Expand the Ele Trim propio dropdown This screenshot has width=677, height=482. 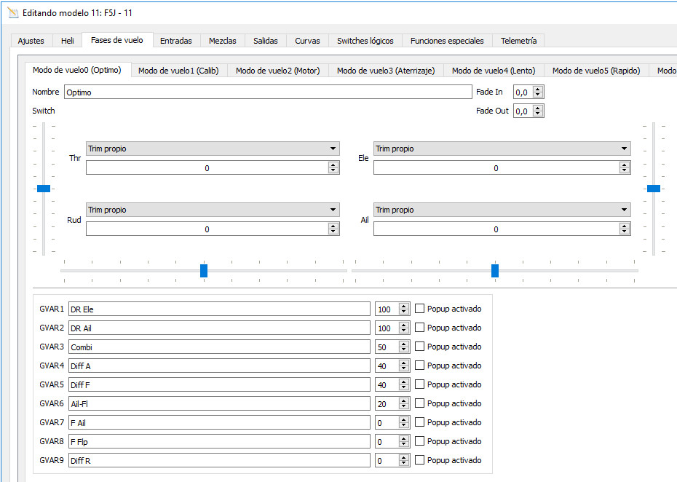[502, 149]
